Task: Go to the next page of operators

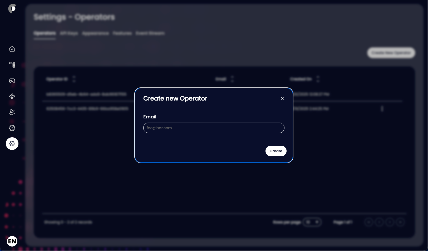Action: (x=389, y=222)
